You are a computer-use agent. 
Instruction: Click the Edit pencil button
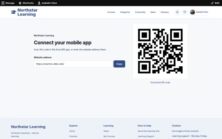[215, 3]
